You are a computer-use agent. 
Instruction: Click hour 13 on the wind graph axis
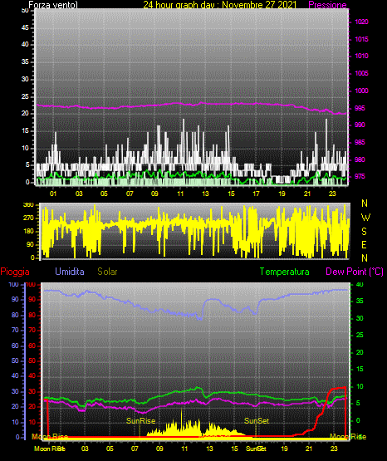[205, 194]
